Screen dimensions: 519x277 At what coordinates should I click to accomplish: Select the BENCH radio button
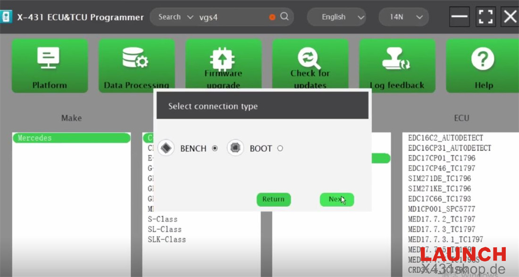click(x=215, y=149)
